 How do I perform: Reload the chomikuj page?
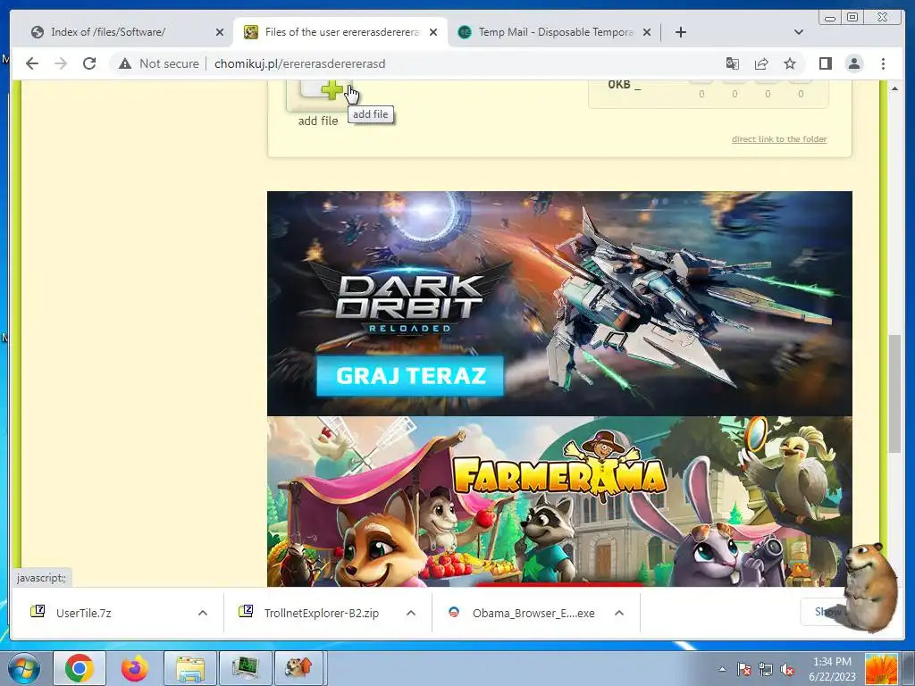(89, 63)
